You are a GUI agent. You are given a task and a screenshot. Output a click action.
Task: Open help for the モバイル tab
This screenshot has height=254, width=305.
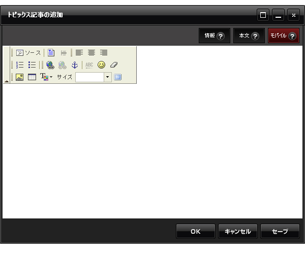pyautogui.click(x=292, y=36)
